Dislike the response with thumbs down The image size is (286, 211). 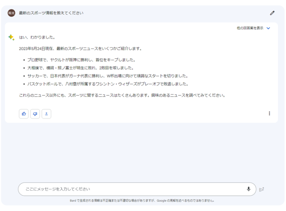coord(35,114)
